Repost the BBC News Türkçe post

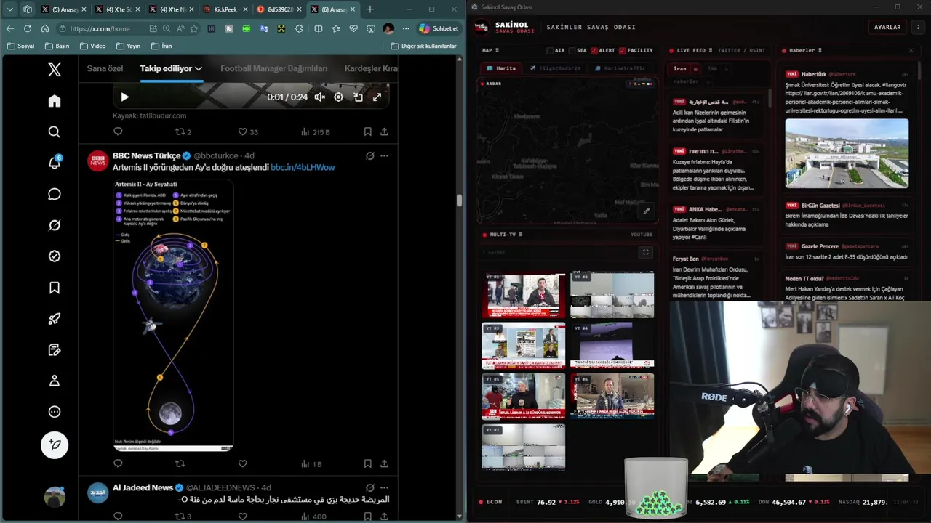click(x=180, y=463)
